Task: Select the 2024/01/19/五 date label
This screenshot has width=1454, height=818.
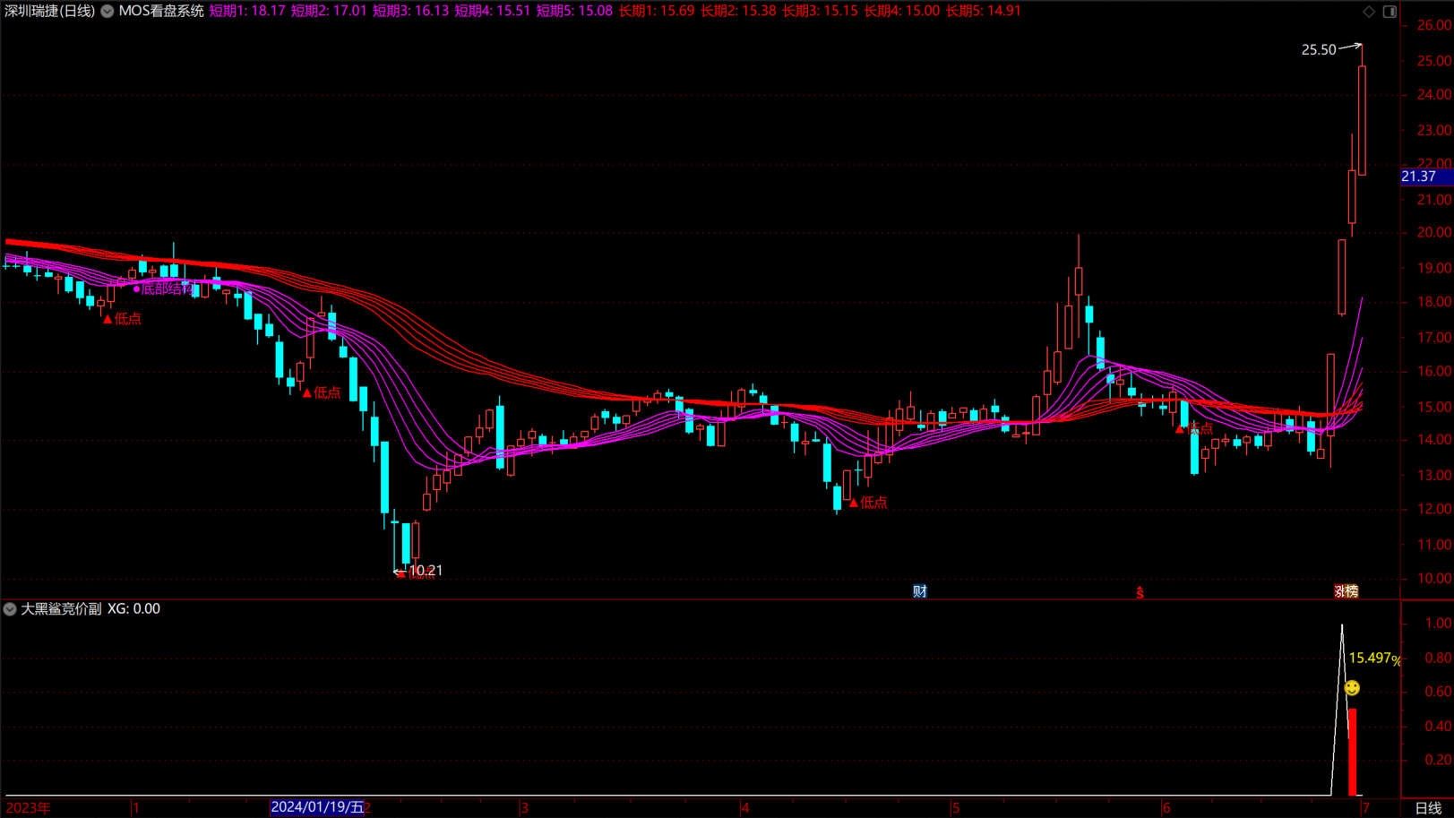Action: tap(317, 807)
